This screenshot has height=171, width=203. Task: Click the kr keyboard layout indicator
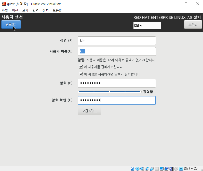coord(147,25)
